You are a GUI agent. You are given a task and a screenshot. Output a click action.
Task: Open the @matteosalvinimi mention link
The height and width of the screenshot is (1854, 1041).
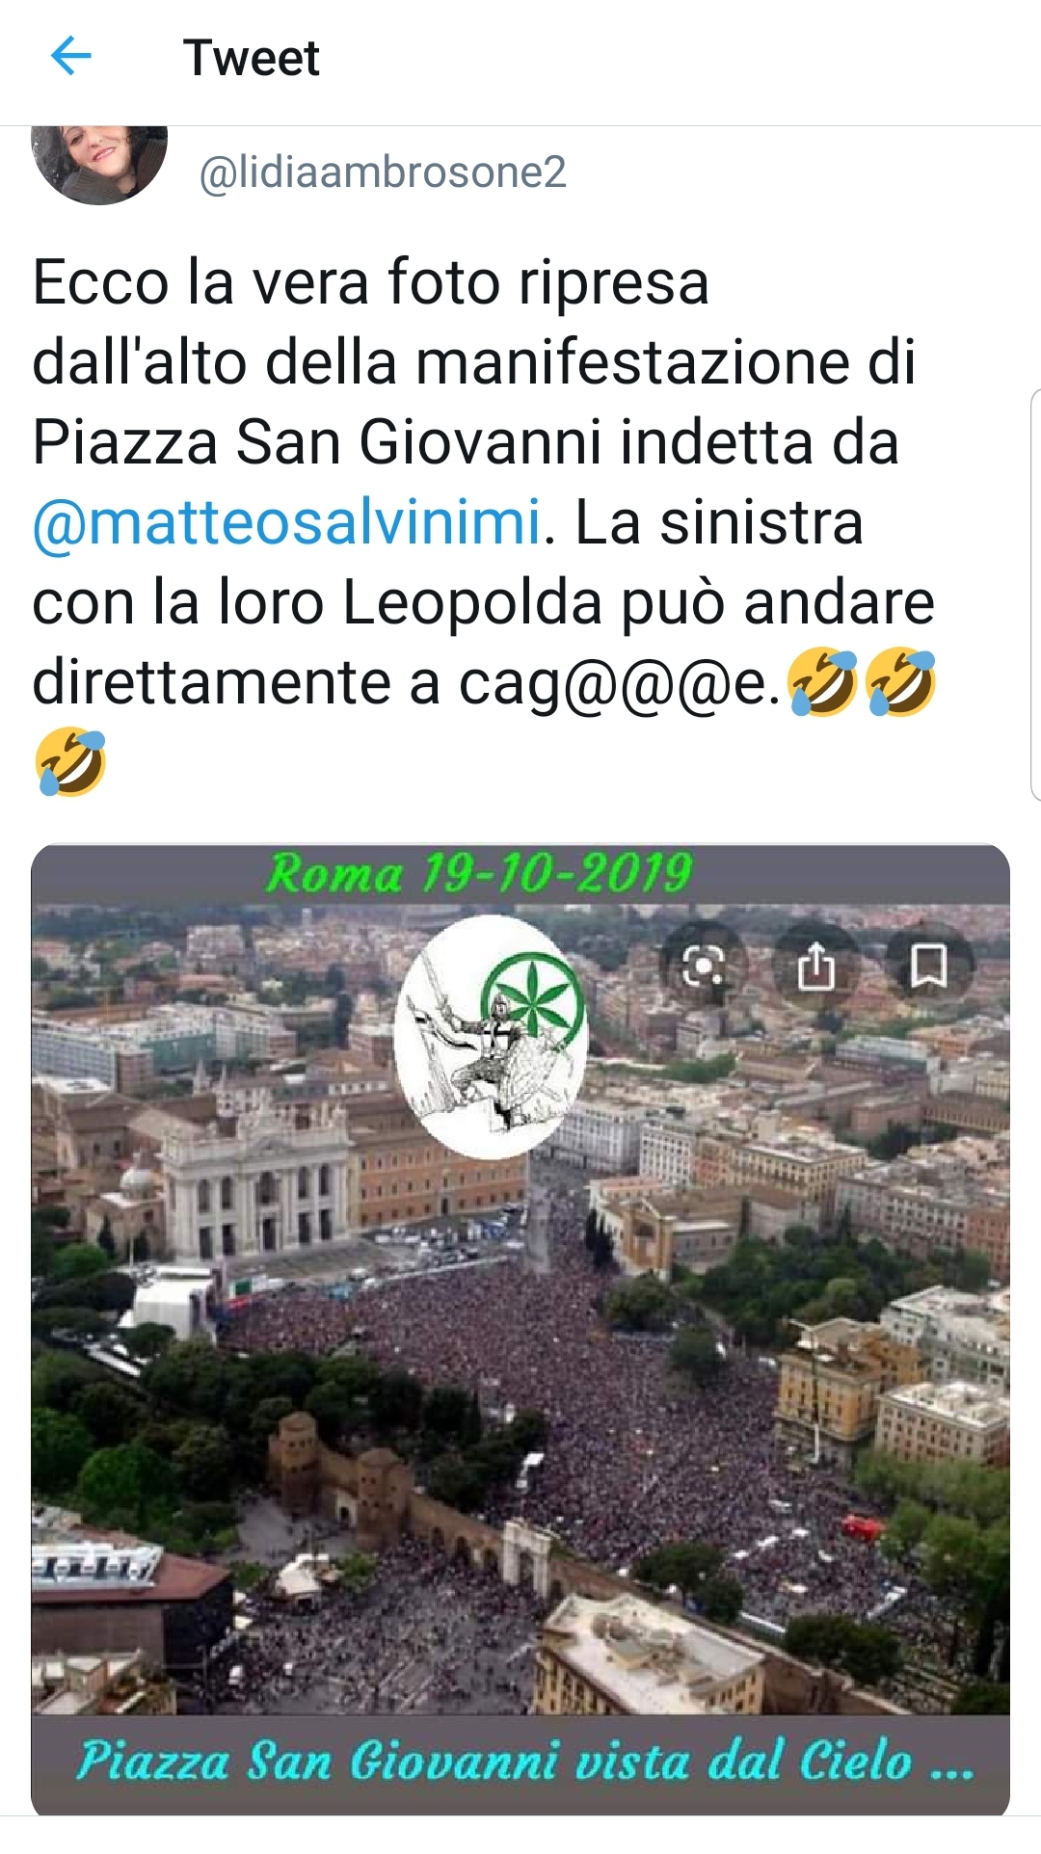coord(287,522)
